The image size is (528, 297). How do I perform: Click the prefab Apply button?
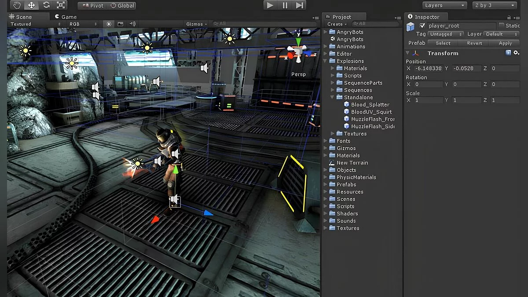[505, 43]
